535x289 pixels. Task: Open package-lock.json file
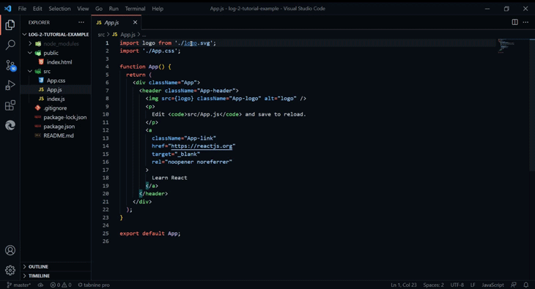click(56, 117)
